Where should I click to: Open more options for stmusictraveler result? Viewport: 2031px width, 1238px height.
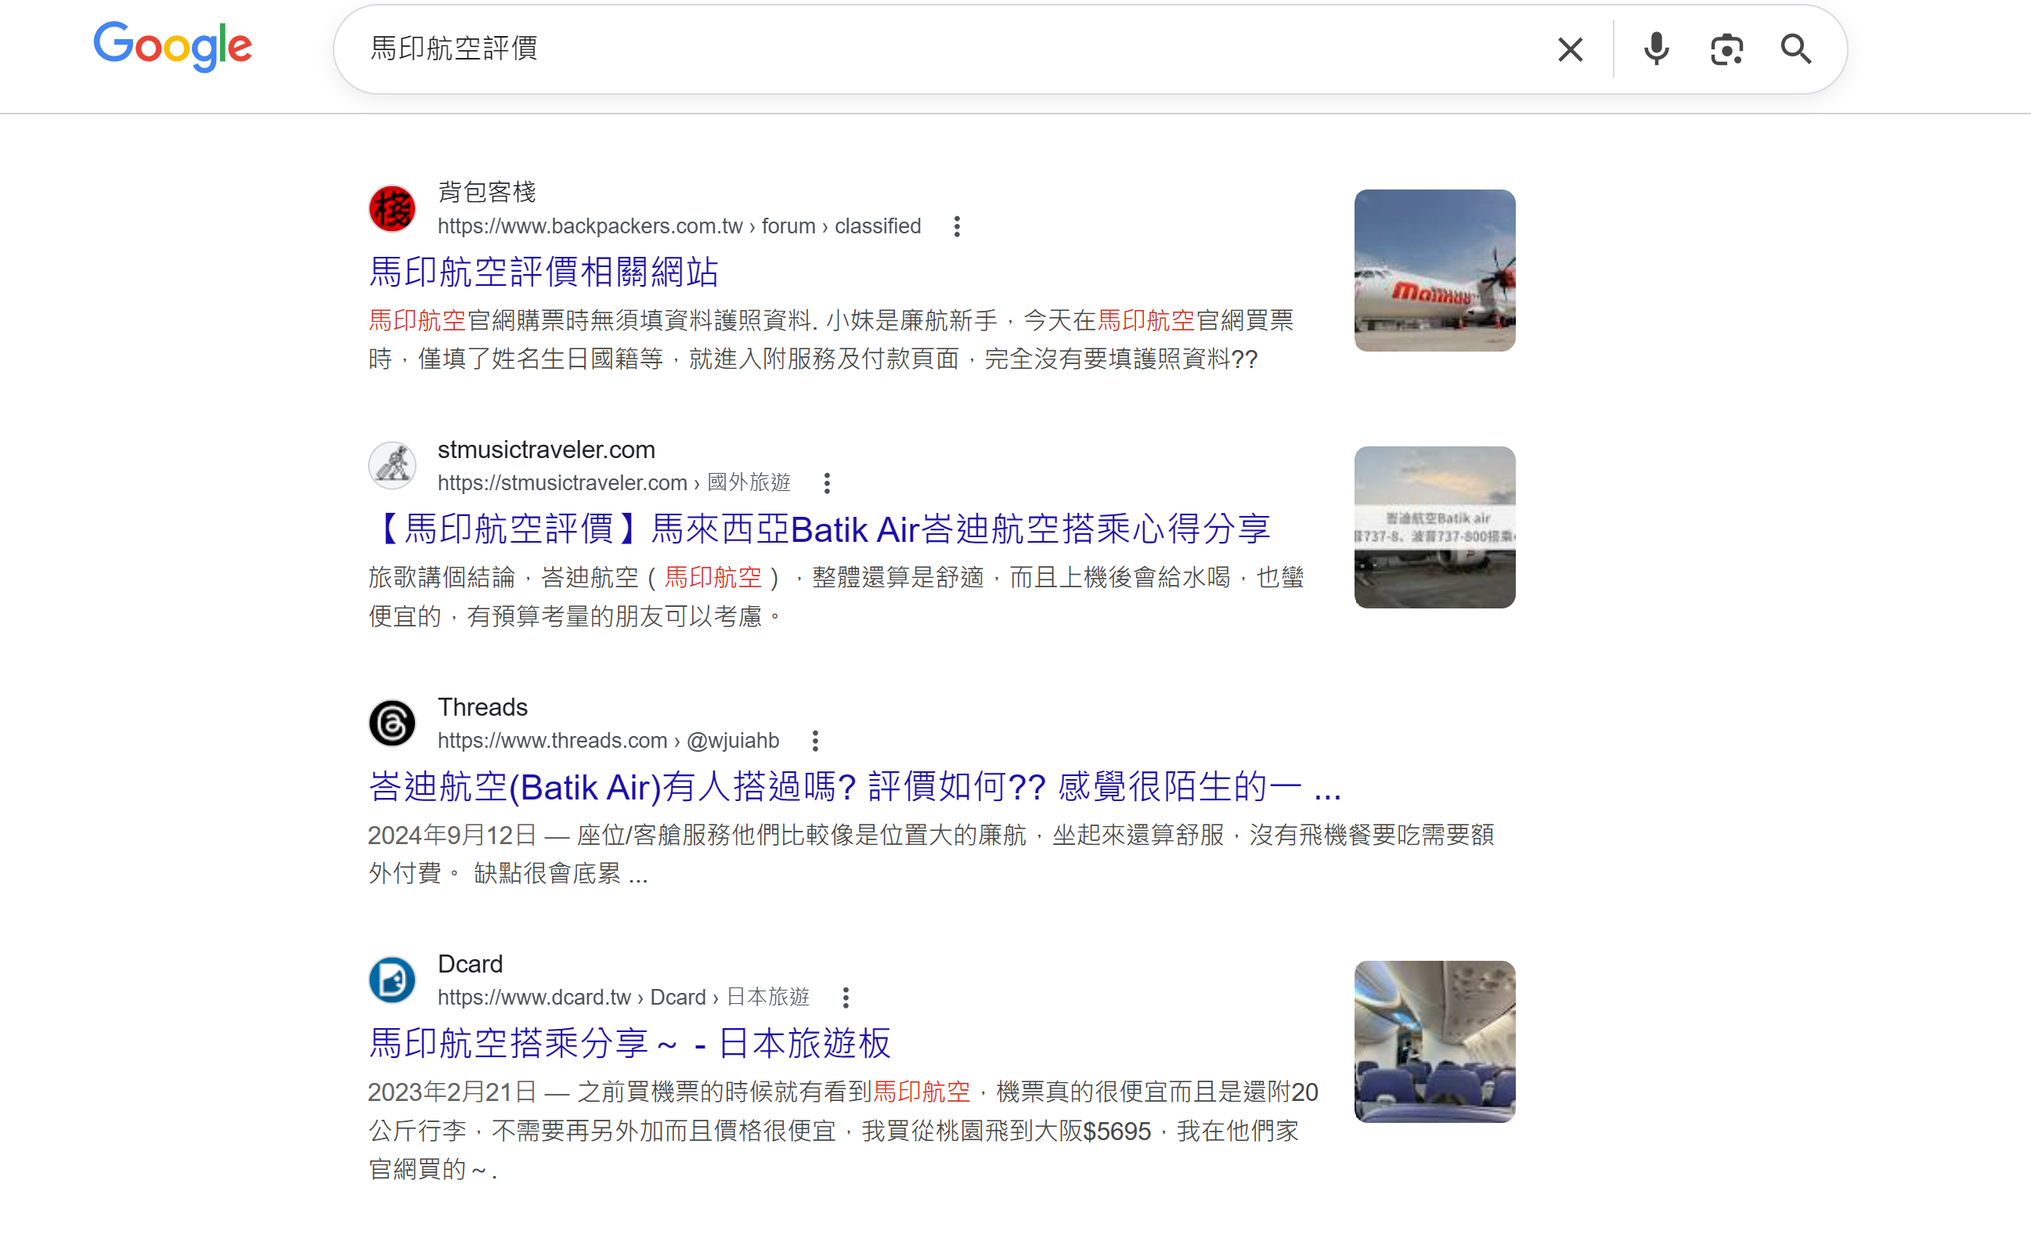pyautogui.click(x=826, y=483)
